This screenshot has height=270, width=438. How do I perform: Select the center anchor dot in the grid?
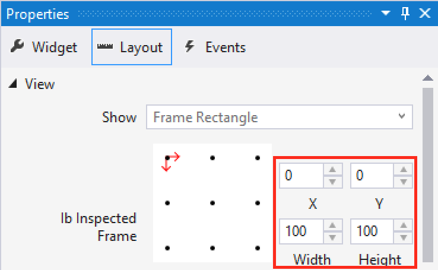click(212, 203)
